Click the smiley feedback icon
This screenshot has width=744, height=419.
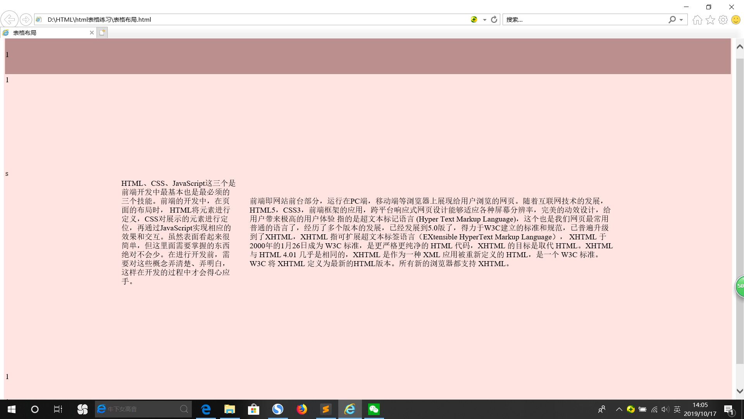pos(735,20)
